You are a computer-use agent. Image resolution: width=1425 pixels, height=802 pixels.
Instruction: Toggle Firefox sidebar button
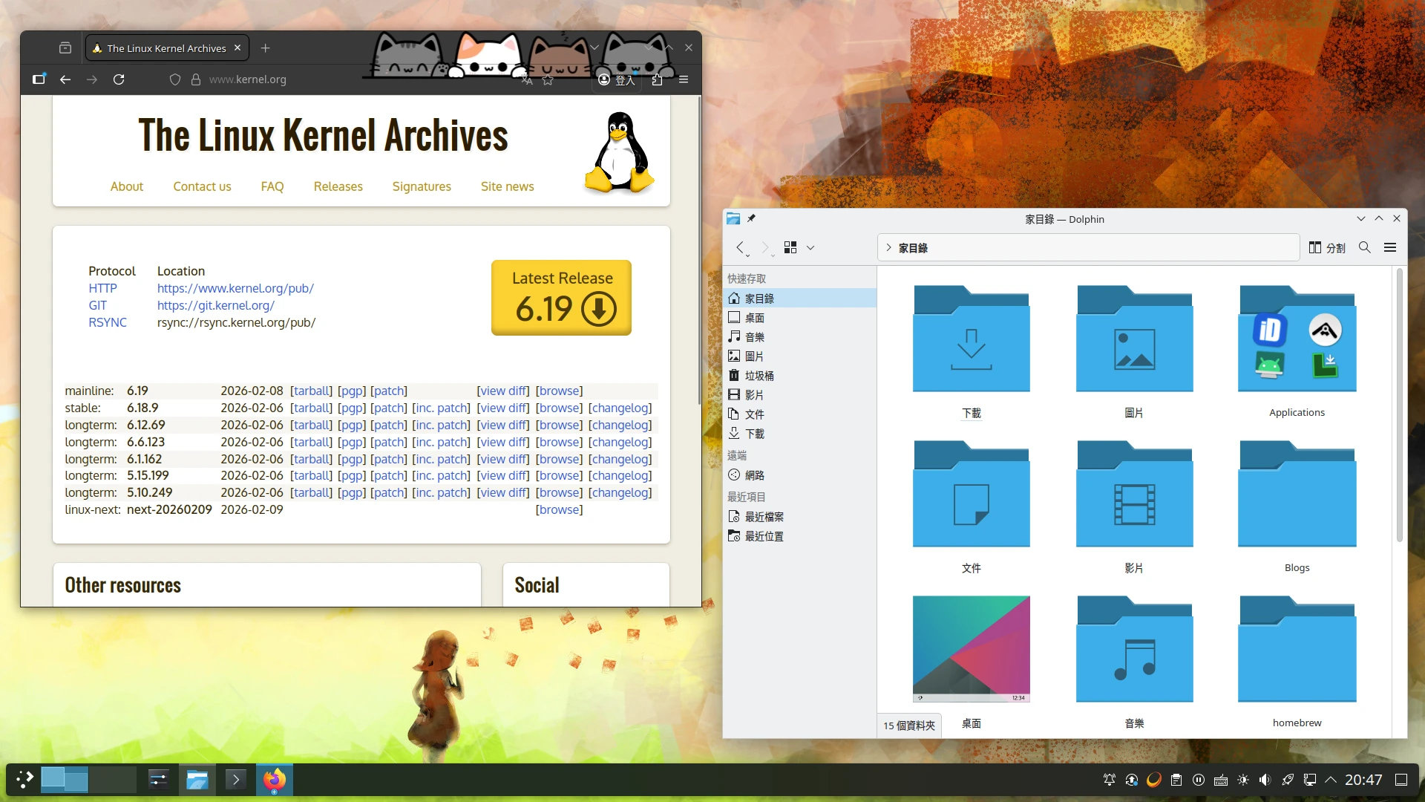tap(39, 79)
